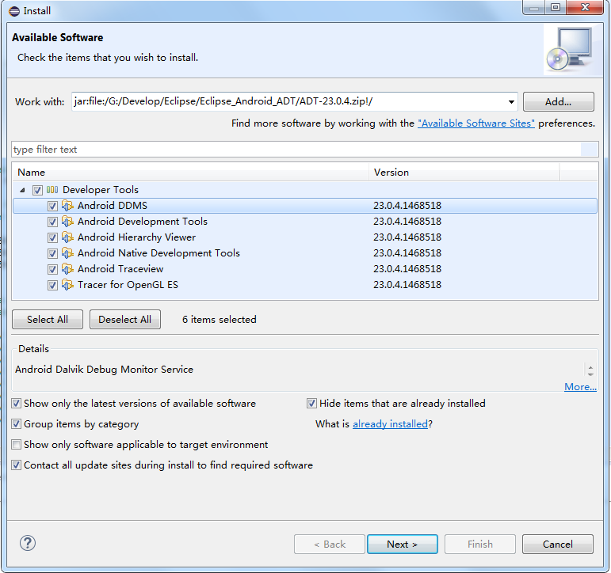This screenshot has height=573, width=611.
Task: Click the Name column header
Action: (x=190, y=173)
